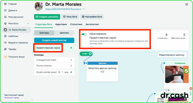
Task: Click the 9 отправлено statistic
Action: [x=162, y=36]
